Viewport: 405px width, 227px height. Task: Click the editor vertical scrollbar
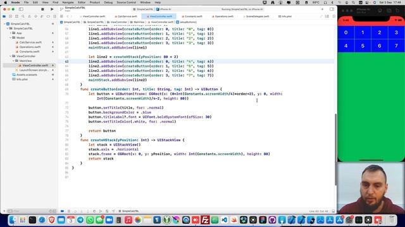pos(335,149)
